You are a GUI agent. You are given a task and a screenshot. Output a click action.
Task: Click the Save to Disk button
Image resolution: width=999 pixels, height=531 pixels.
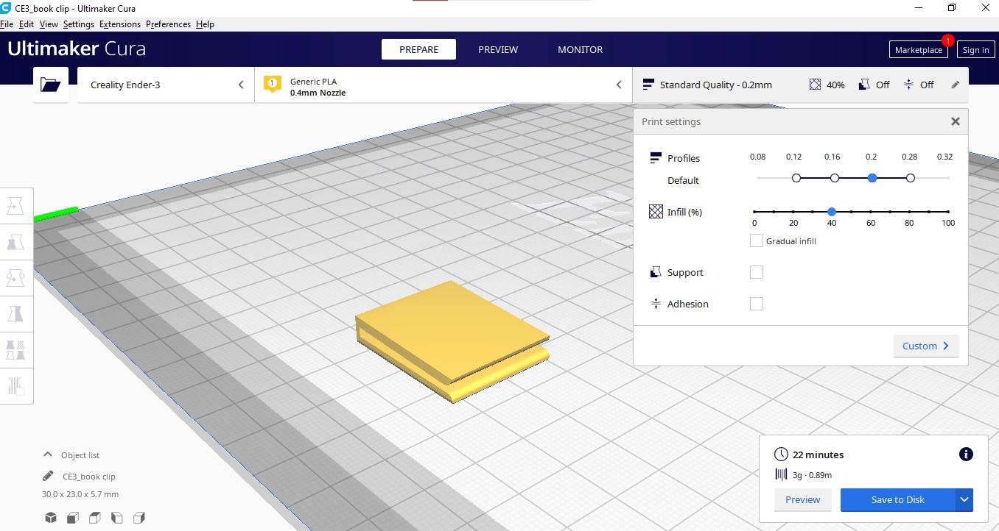click(898, 499)
